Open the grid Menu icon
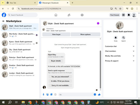The width and height of the screenshot is (140, 105). click(x=123, y=15)
